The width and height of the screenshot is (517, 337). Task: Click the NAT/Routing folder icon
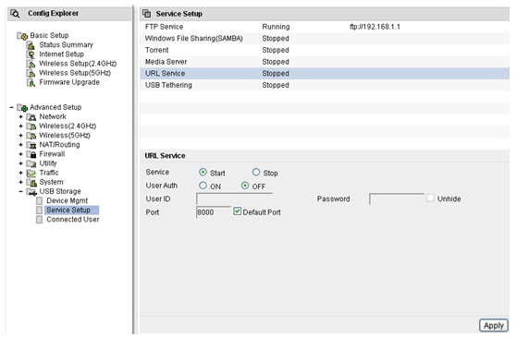31,145
